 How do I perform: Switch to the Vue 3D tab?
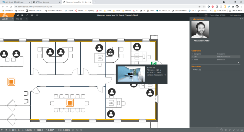pyautogui.click(x=19, y=19)
